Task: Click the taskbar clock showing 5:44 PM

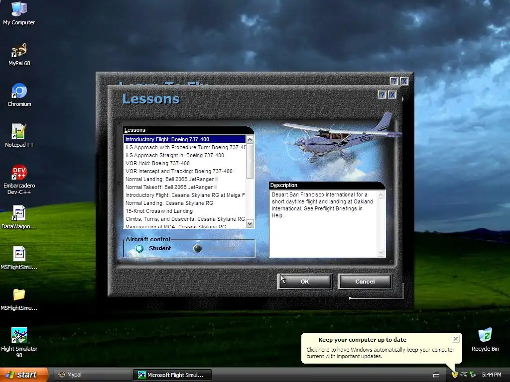Action: pos(492,375)
